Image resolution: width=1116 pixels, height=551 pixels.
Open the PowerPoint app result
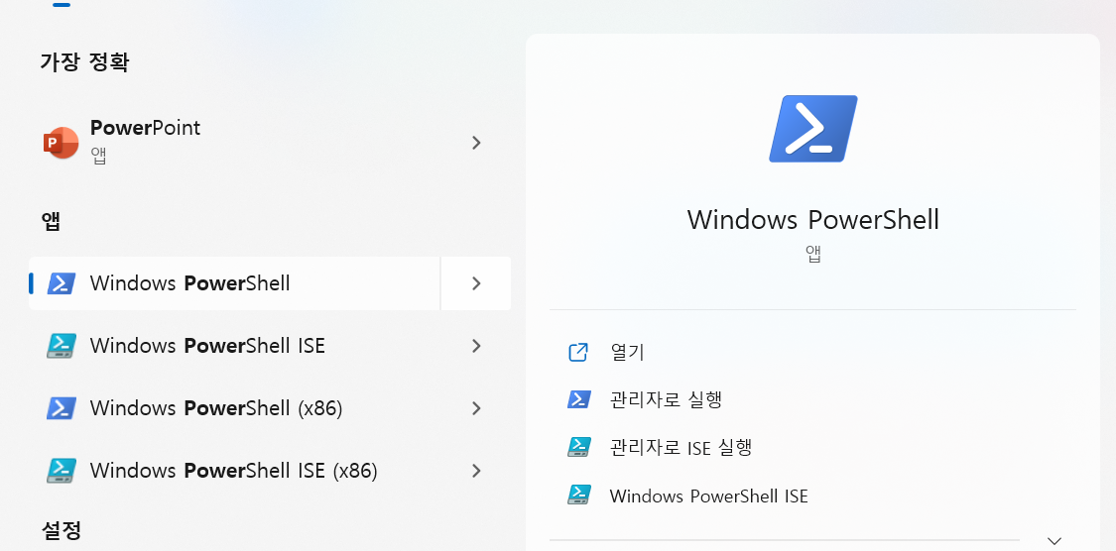(269, 143)
